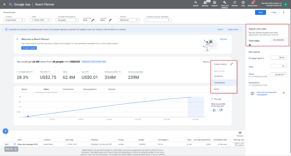The image size is (291, 156).
Task: Choose the Action metric preset
Action: click(224, 89)
